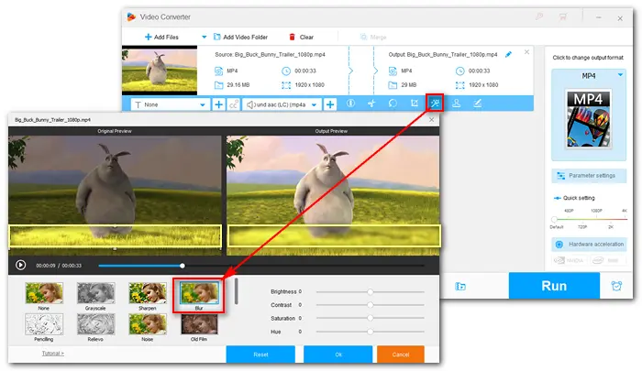The width and height of the screenshot is (642, 371).
Task: Open the crop video tool
Action: coord(415,104)
